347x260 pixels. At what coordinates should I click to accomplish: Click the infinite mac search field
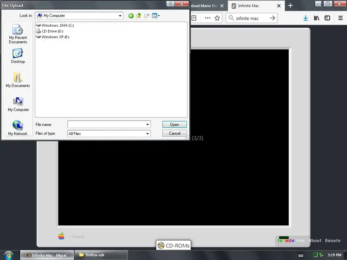click(251, 18)
